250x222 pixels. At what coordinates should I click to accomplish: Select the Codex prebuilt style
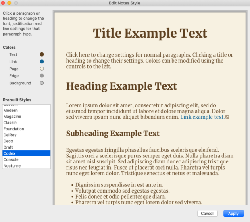tap(27, 153)
